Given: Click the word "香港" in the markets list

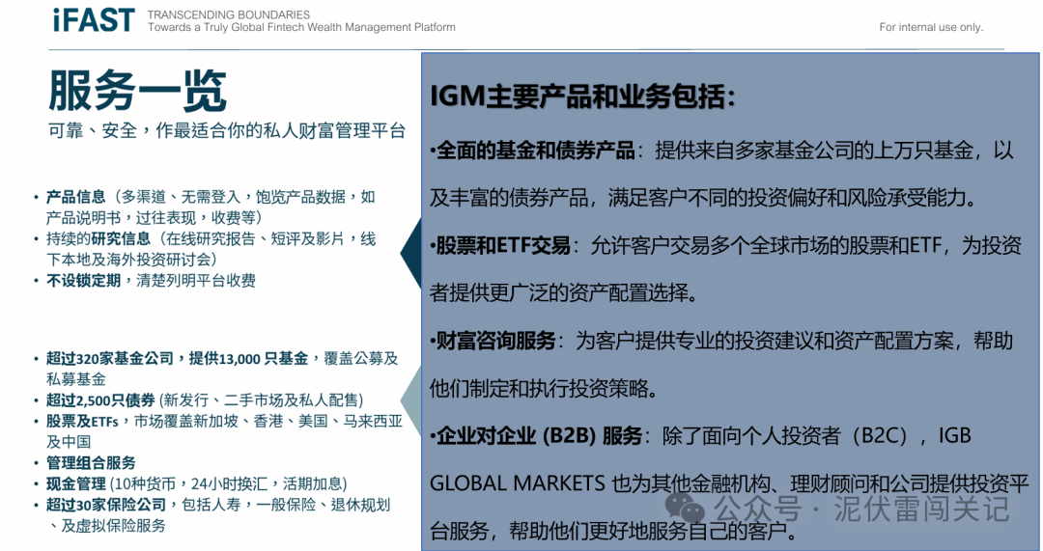Looking at the screenshot, I should point(268,422).
